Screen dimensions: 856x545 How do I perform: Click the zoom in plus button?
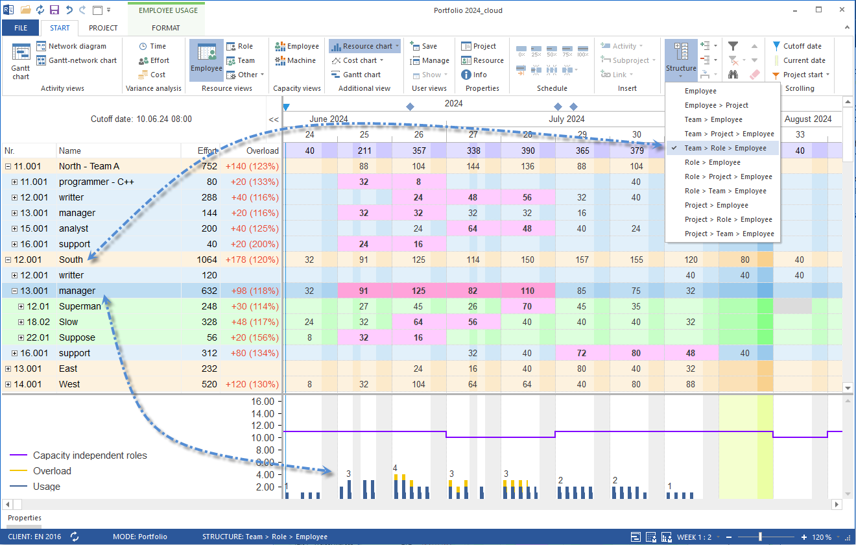(x=804, y=537)
